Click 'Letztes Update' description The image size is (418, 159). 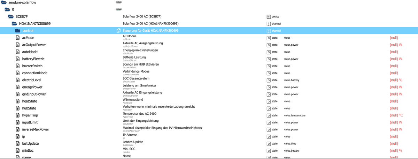pyautogui.click(x=133, y=142)
